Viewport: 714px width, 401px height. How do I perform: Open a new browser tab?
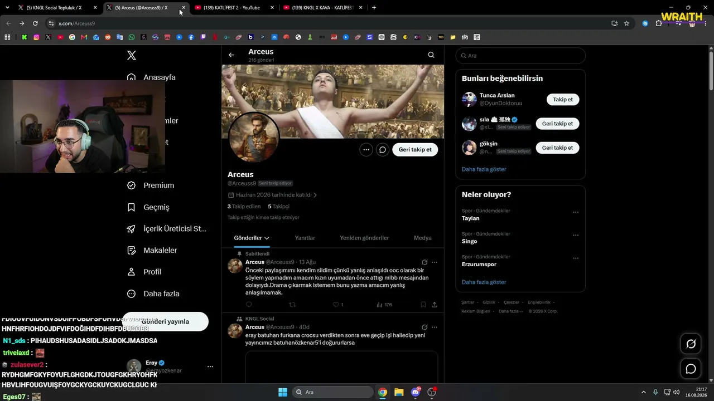[374, 8]
